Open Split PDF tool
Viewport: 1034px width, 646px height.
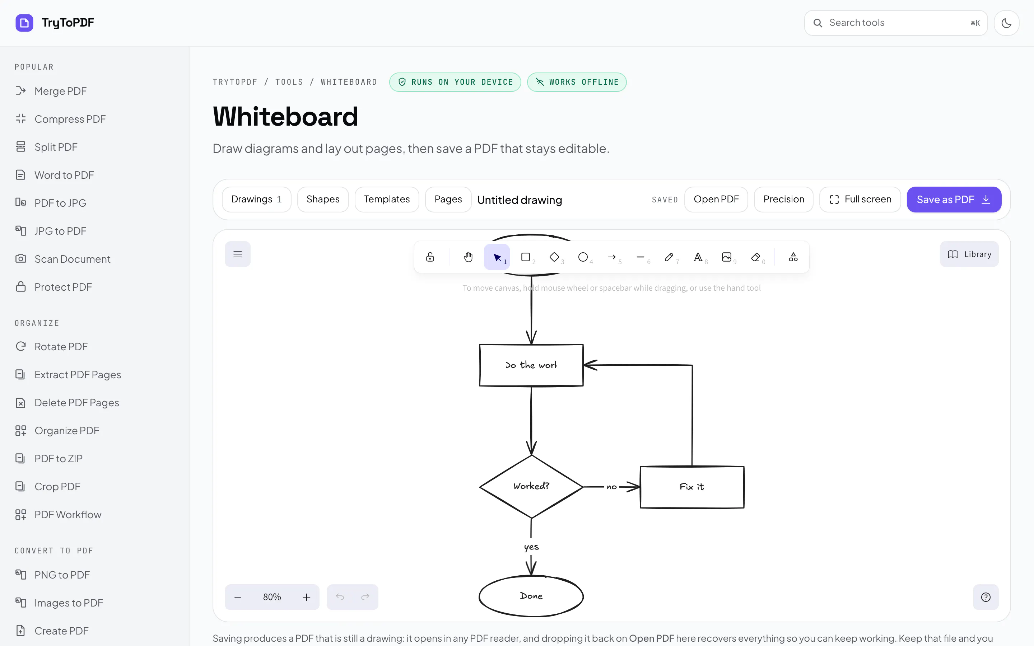pyautogui.click(x=94, y=147)
